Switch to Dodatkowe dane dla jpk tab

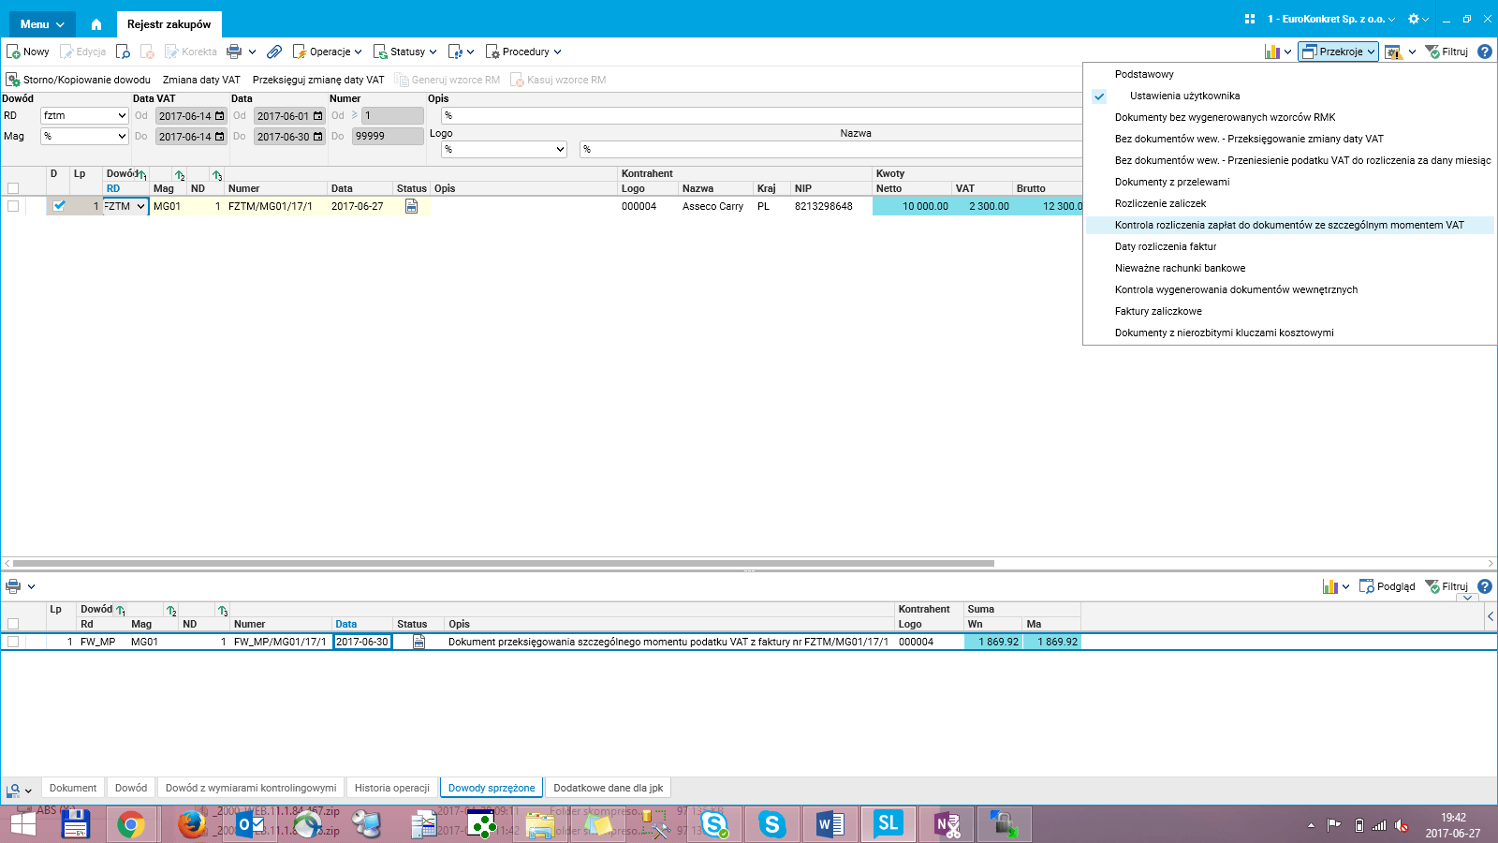coord(608,788)
